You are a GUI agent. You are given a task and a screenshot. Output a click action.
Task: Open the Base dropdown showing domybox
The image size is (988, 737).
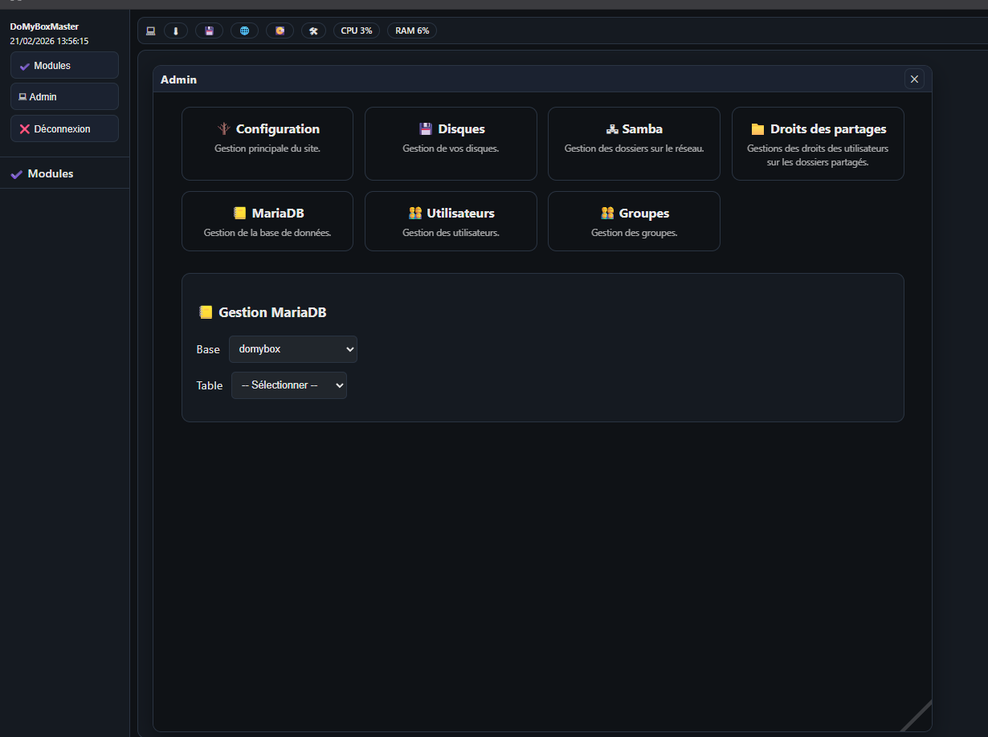click(x=293, y=349)
